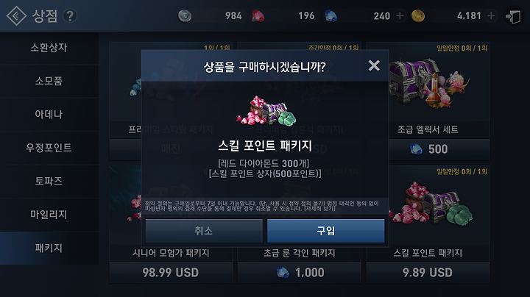Tap the gold coin currency icon
Image resolution: width=530 pixels, height=297 pixels.
[x=418, y=16]
